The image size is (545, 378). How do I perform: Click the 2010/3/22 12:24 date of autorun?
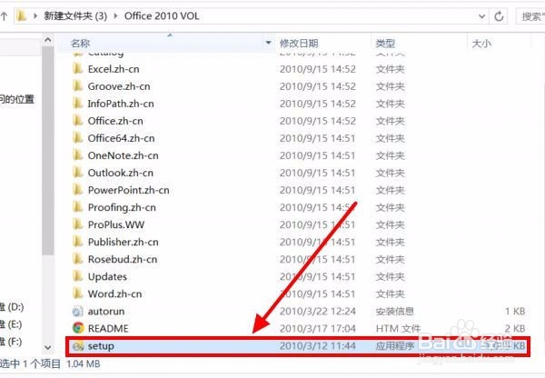(318, 312)
